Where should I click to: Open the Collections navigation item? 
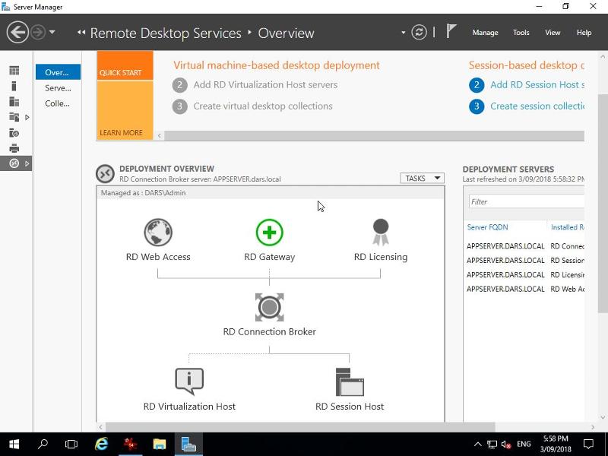click(58, 103)
